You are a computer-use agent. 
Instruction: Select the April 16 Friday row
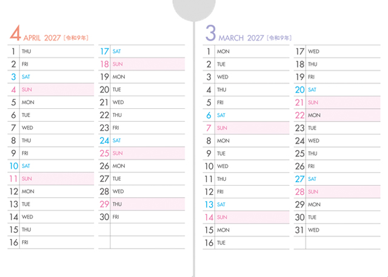51,242
